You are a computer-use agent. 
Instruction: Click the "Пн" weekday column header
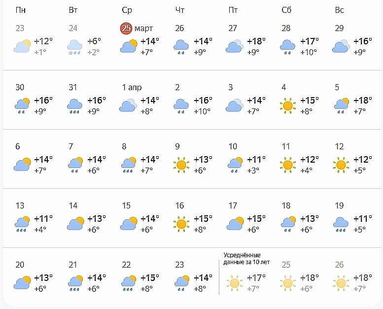[21, 10]
